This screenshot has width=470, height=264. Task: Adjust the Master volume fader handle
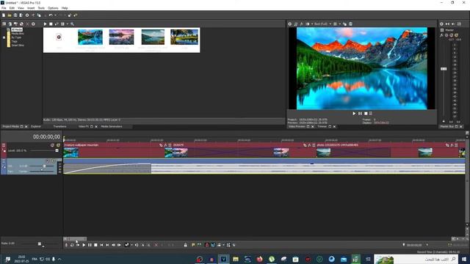tap(444, 69)
